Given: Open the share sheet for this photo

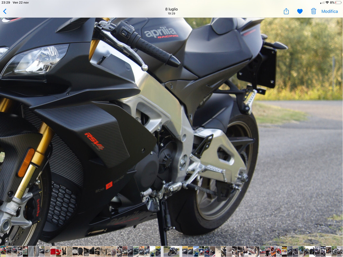Looking at the screenshot, I should click(x=286, y=11).
